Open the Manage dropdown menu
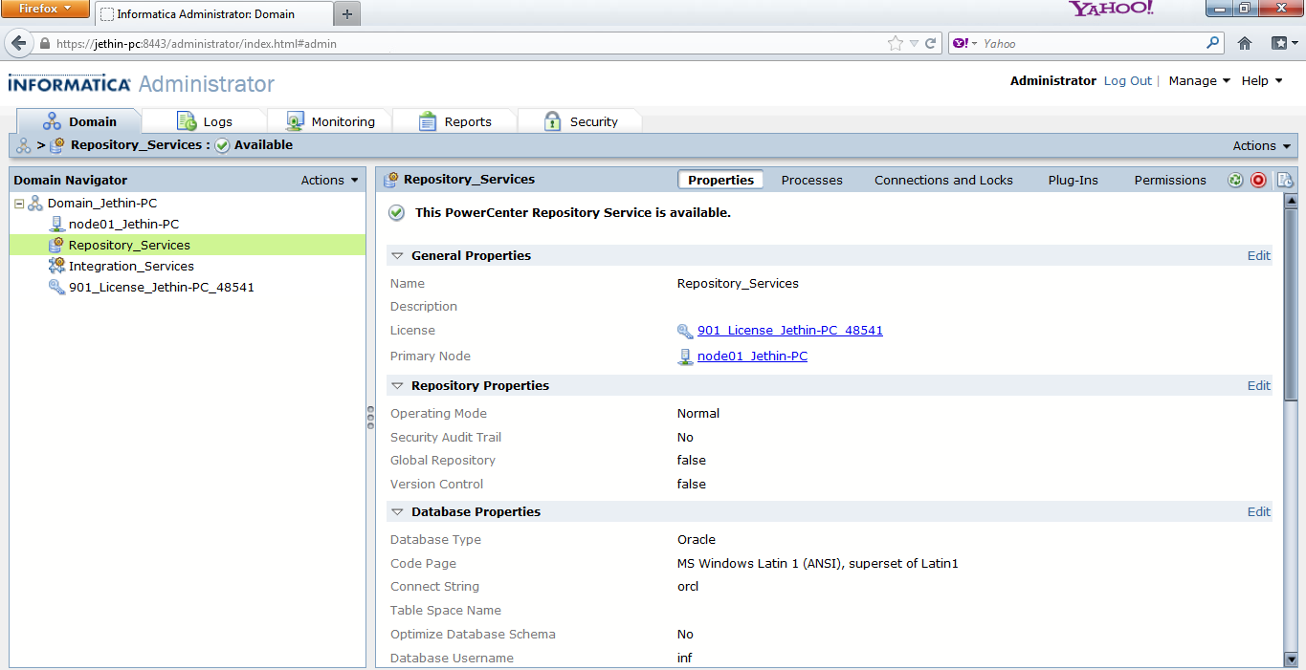 point(1199,81)
